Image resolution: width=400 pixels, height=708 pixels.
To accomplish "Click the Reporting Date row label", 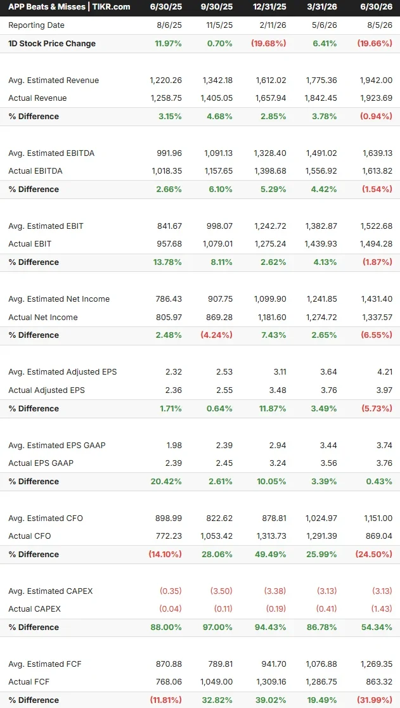I will tap(36, 25).
